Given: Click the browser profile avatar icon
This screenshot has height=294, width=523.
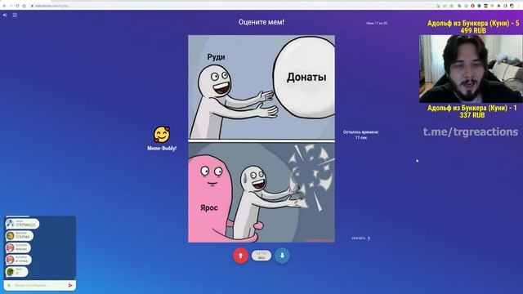Looking at the screenshot, I should click(x=512, y=6).
